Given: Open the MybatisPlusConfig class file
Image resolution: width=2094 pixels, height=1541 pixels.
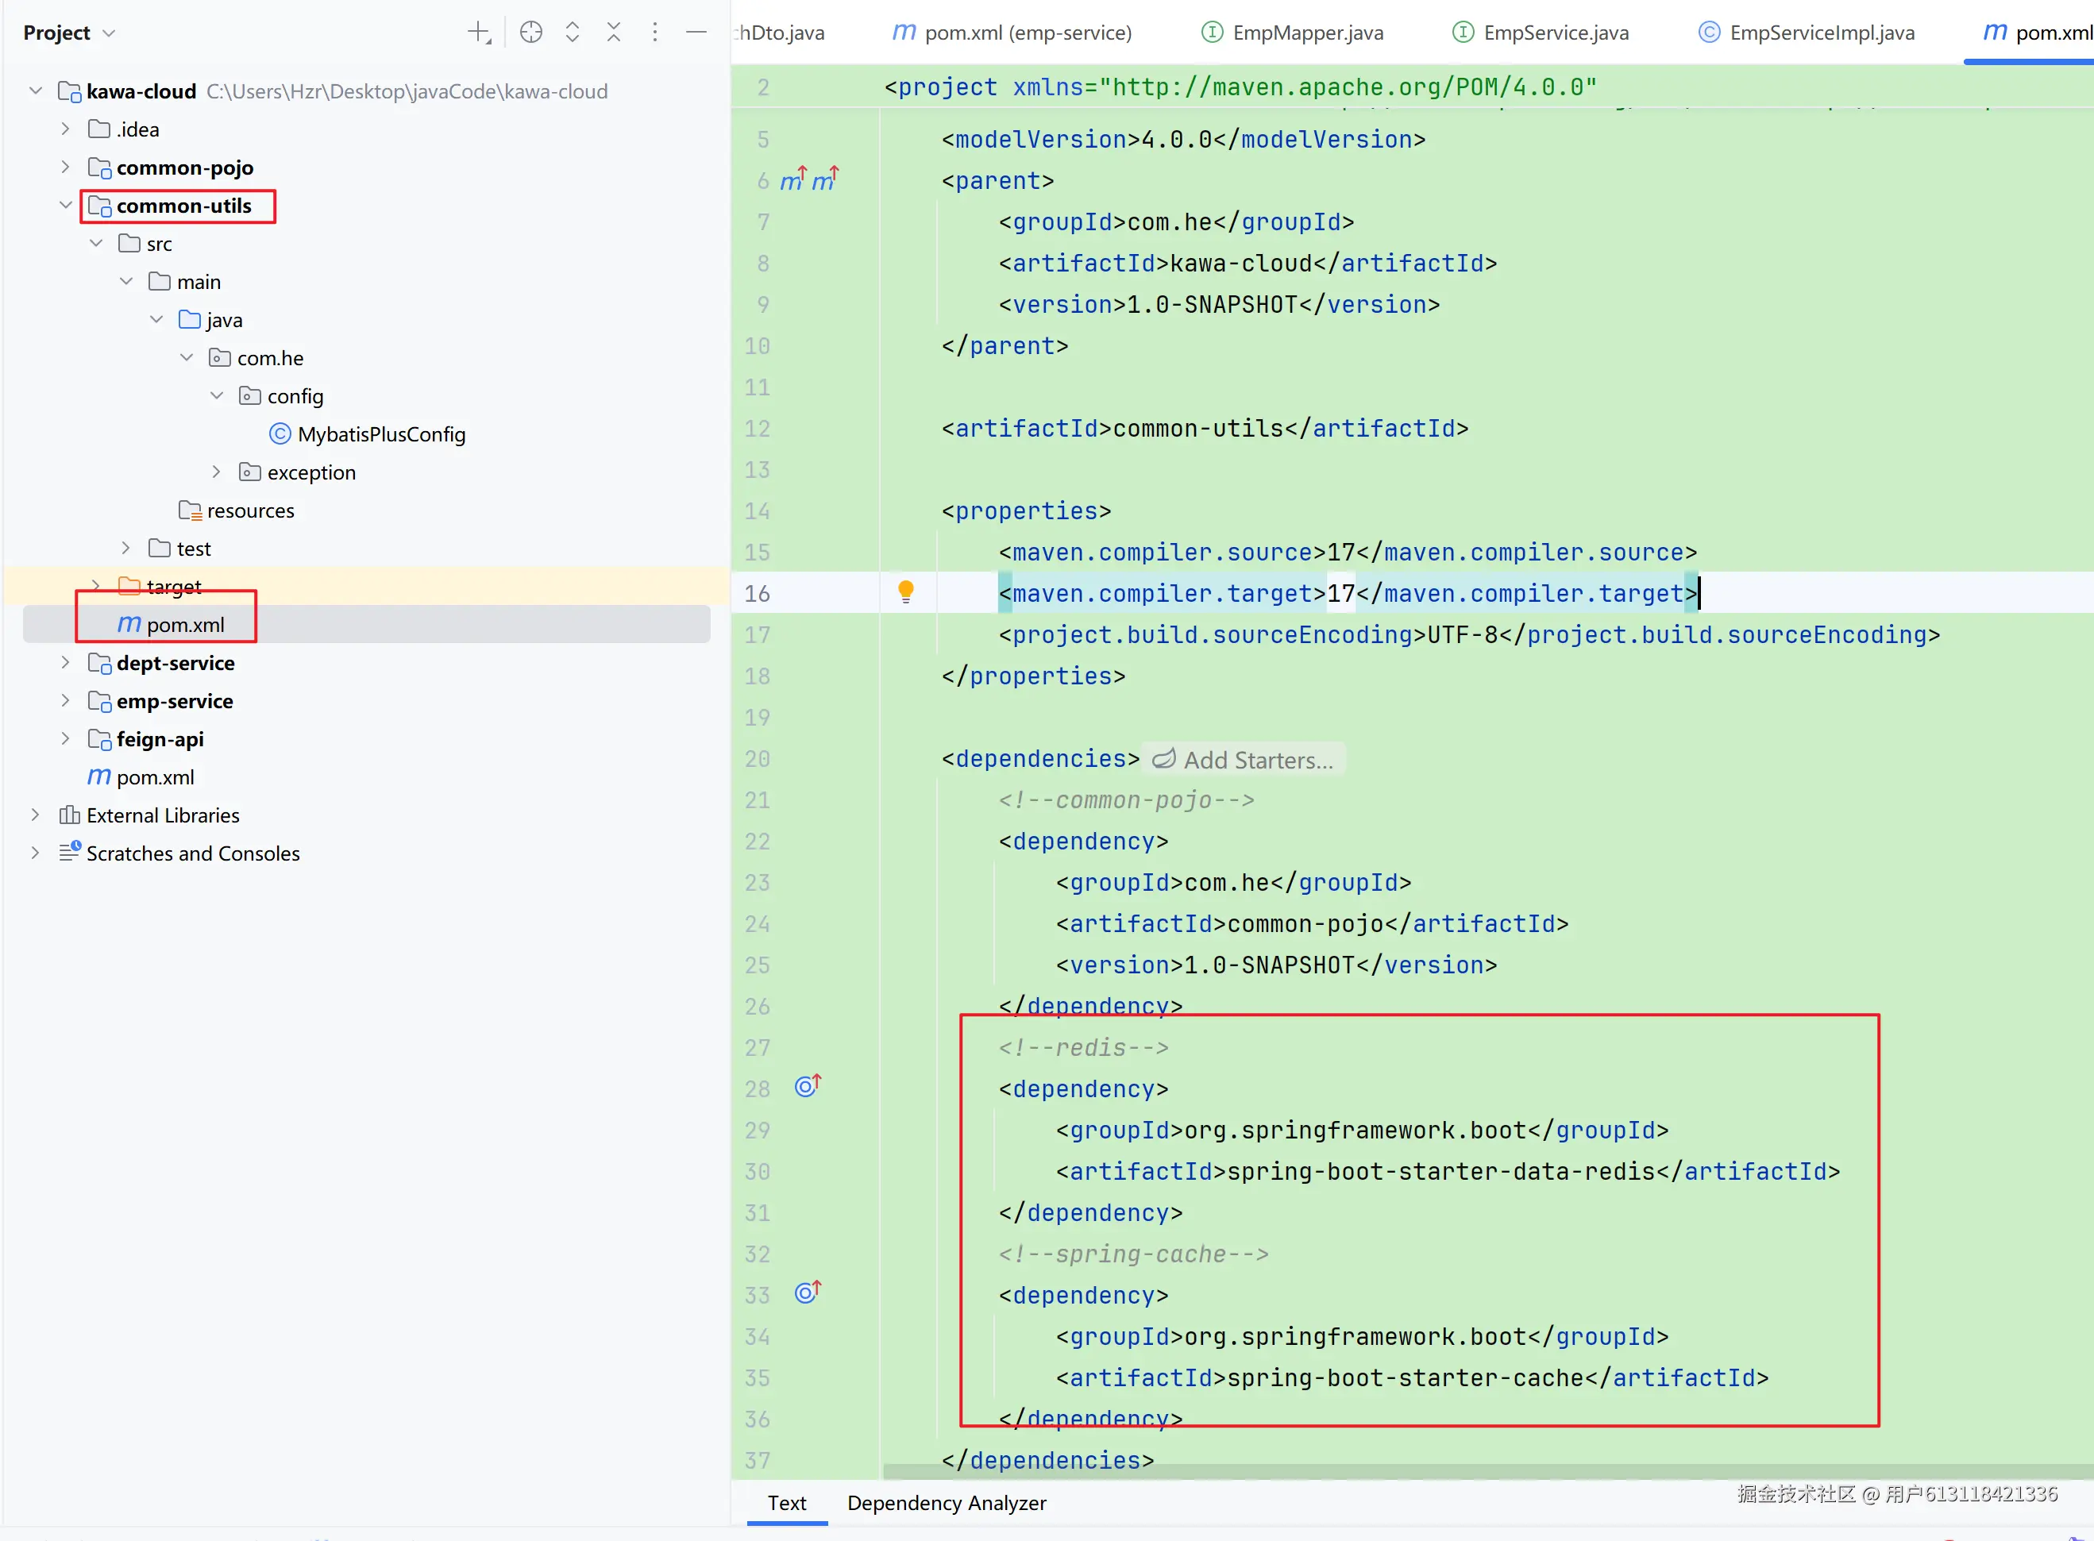Looking at the screenshot, I should click(380, 435).
